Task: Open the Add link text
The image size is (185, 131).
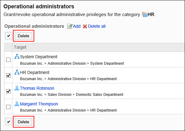Action: pos(76,27)
